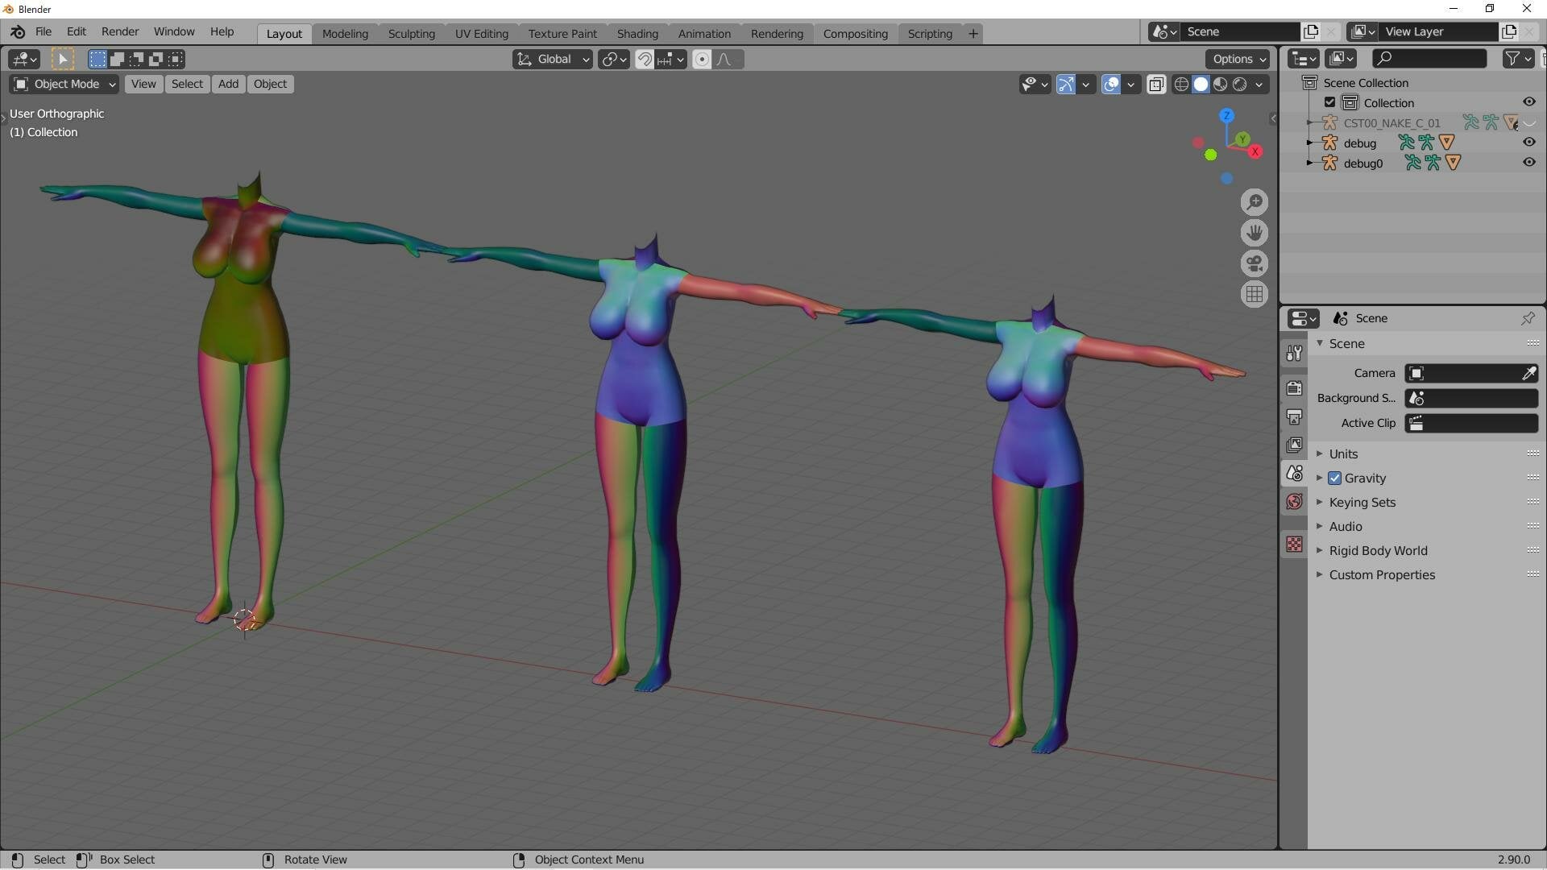This screenshot has height=870, width=1547.
Task: Click the viewport Object button
Action: click(270, 84)
